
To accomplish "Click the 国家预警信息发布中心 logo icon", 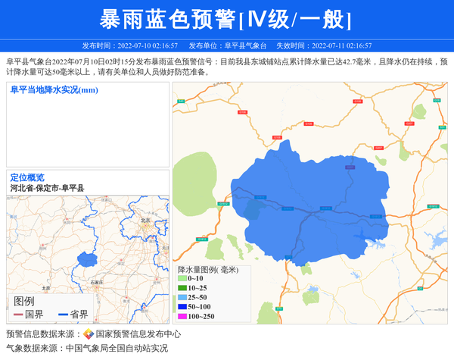I will [x=89, y=334].
